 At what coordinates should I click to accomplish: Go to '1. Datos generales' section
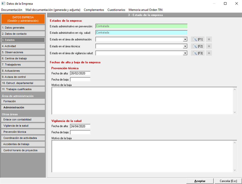pos(23,28)
